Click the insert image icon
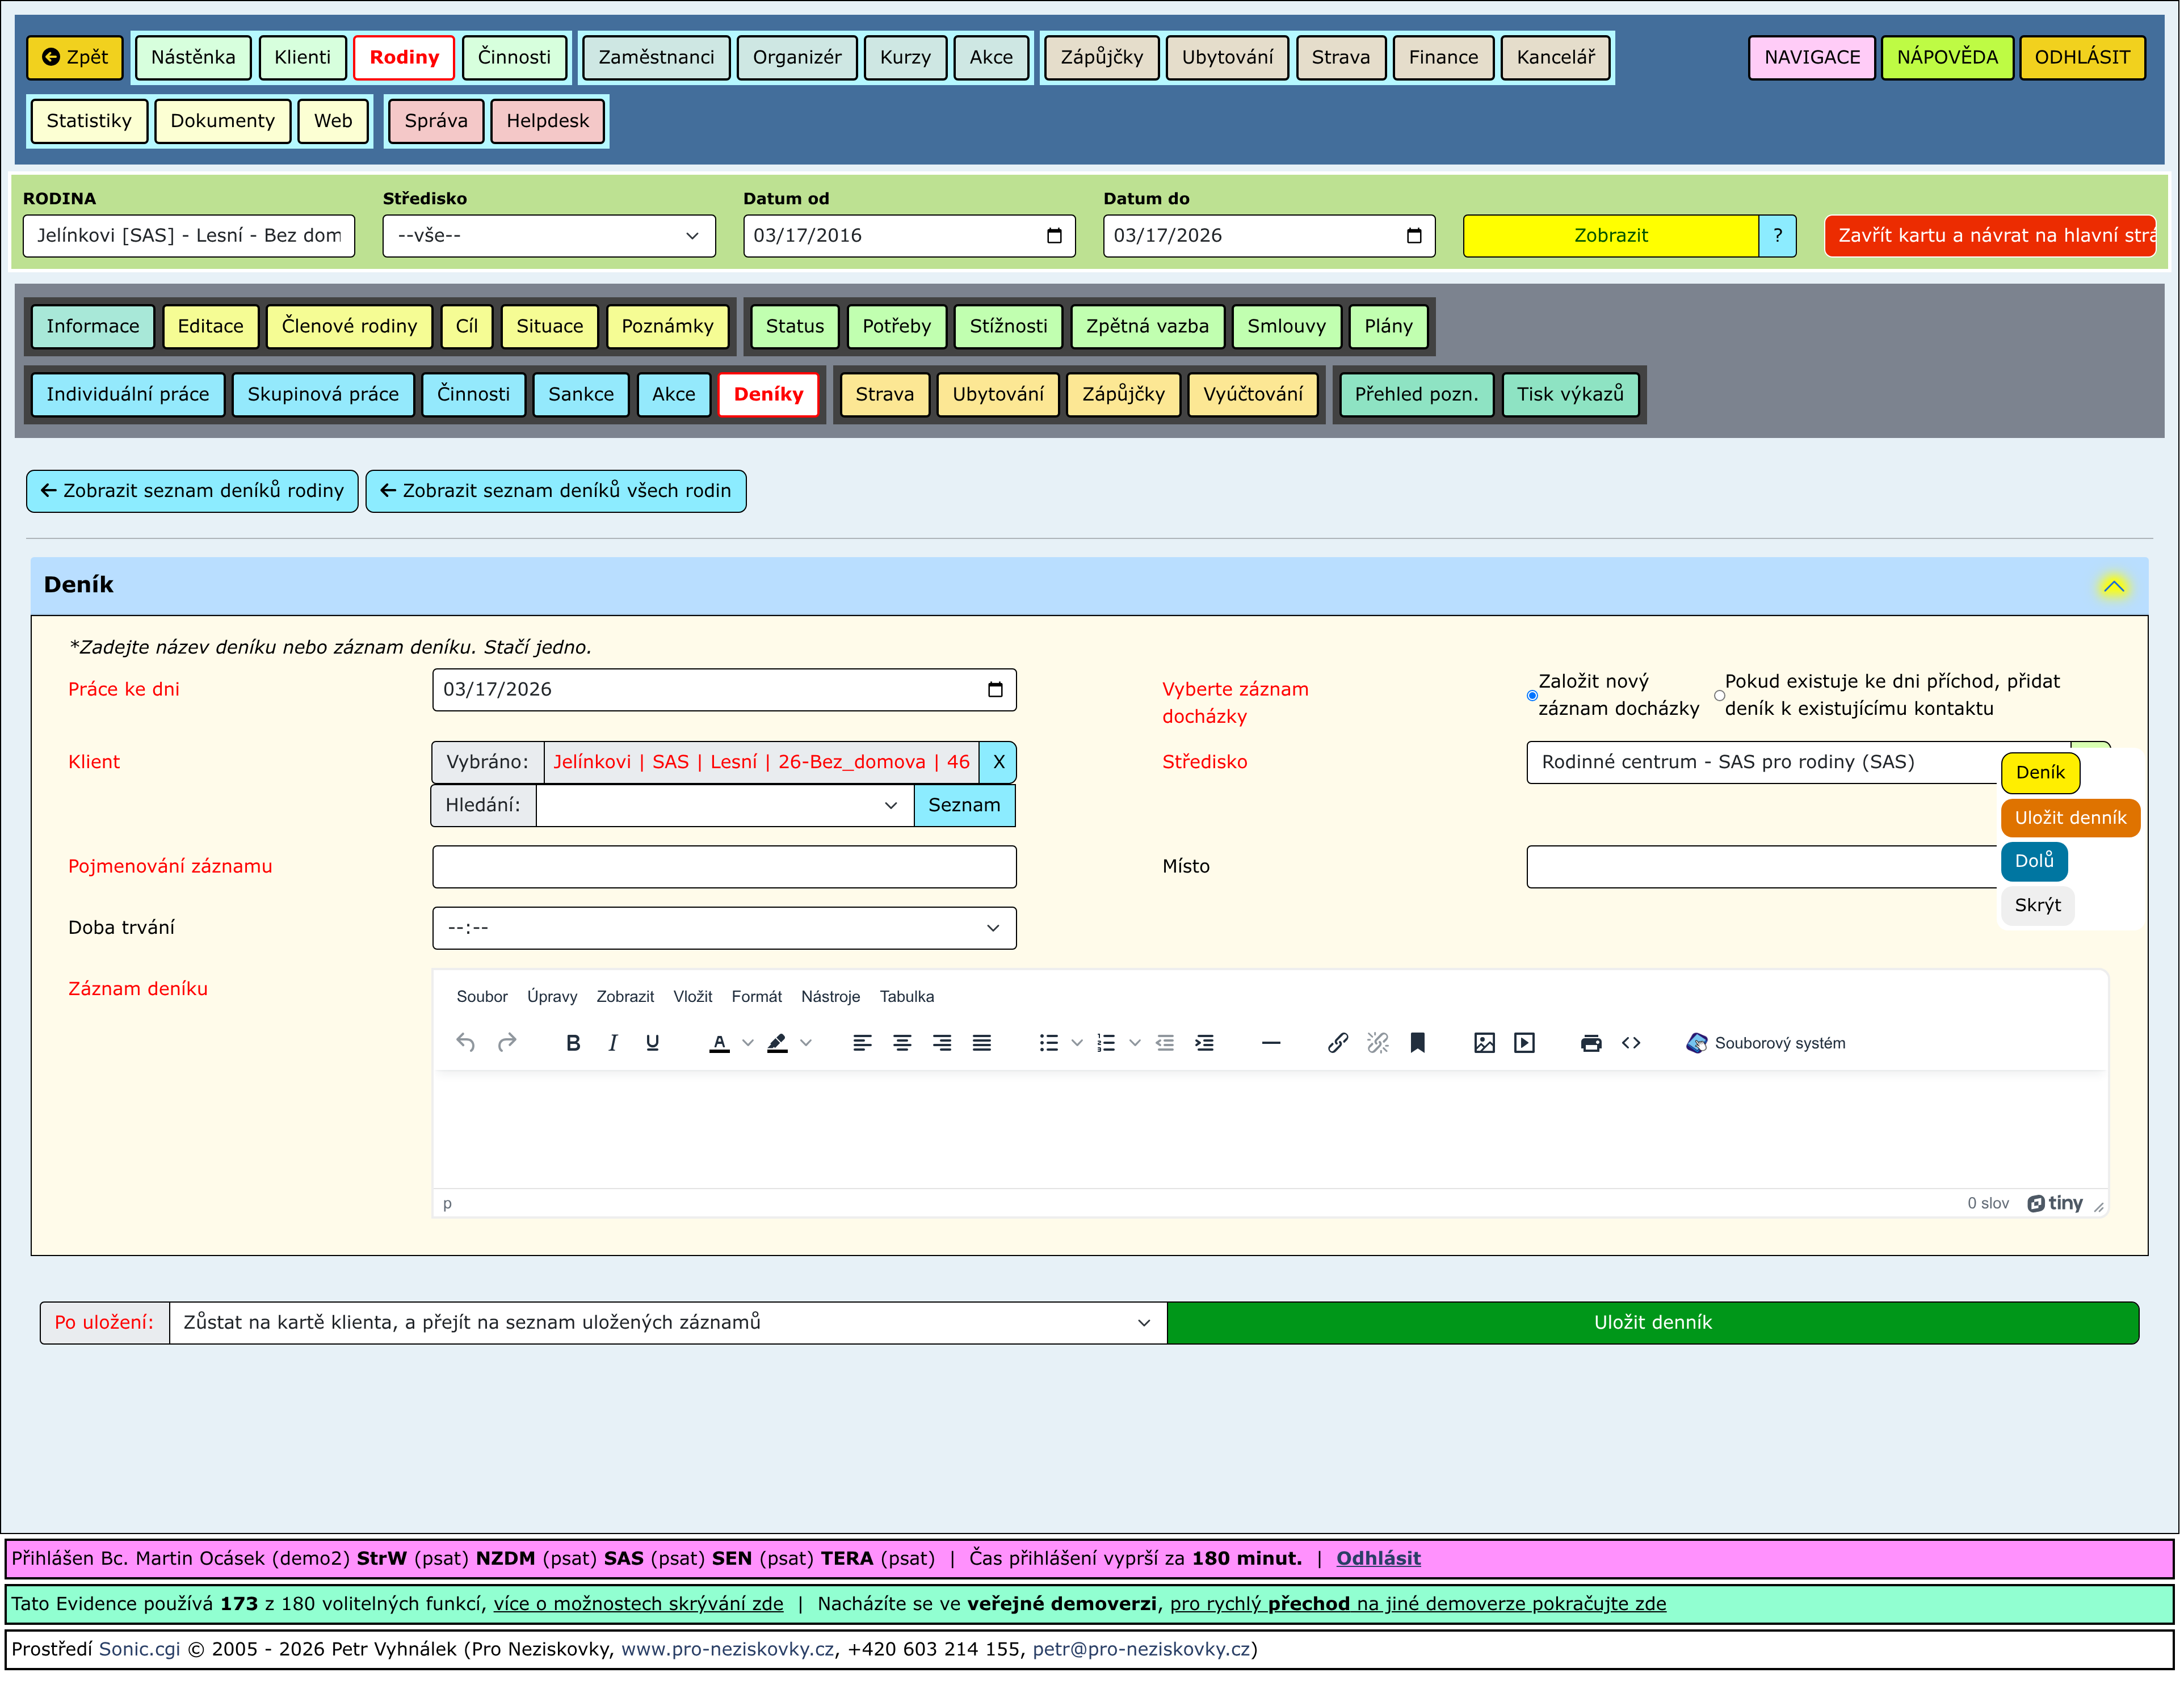Screen dimensions: 2184x1702 click(1484, 1043)
